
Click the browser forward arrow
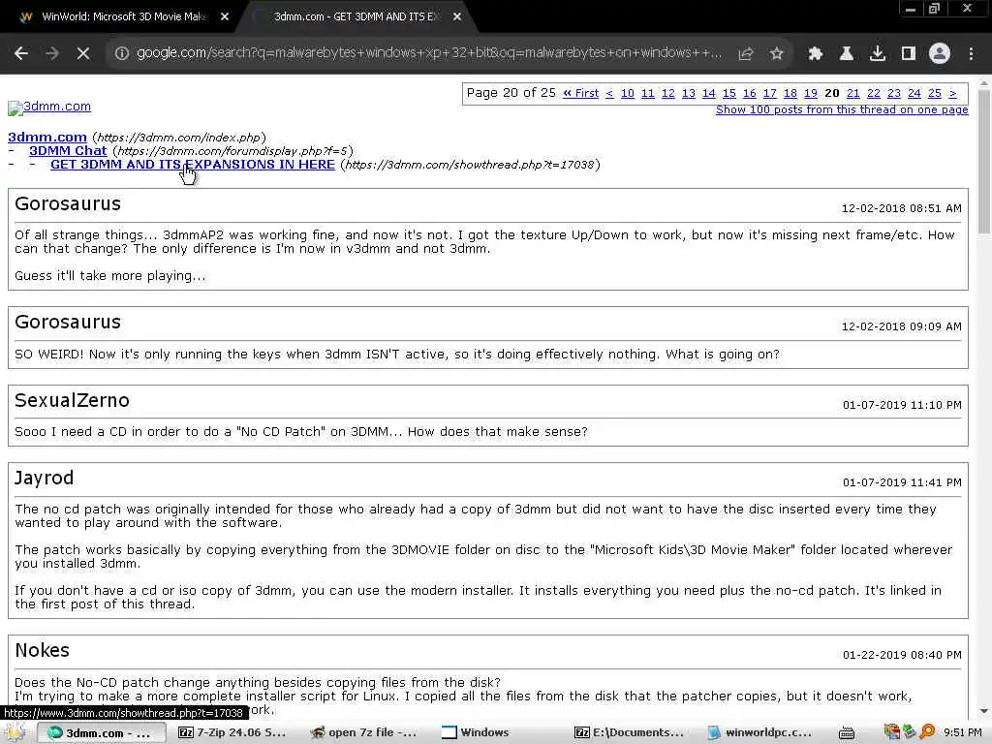pyautogui.click(x=52, y=54)
